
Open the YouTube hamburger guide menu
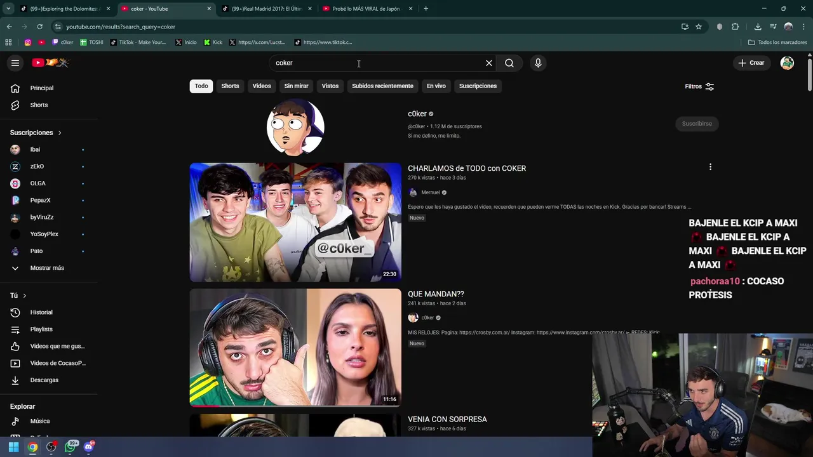pos(15,63)
